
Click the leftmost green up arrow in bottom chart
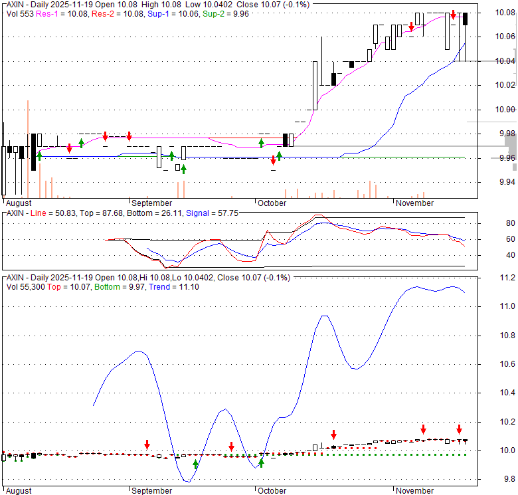click(195, 464)
